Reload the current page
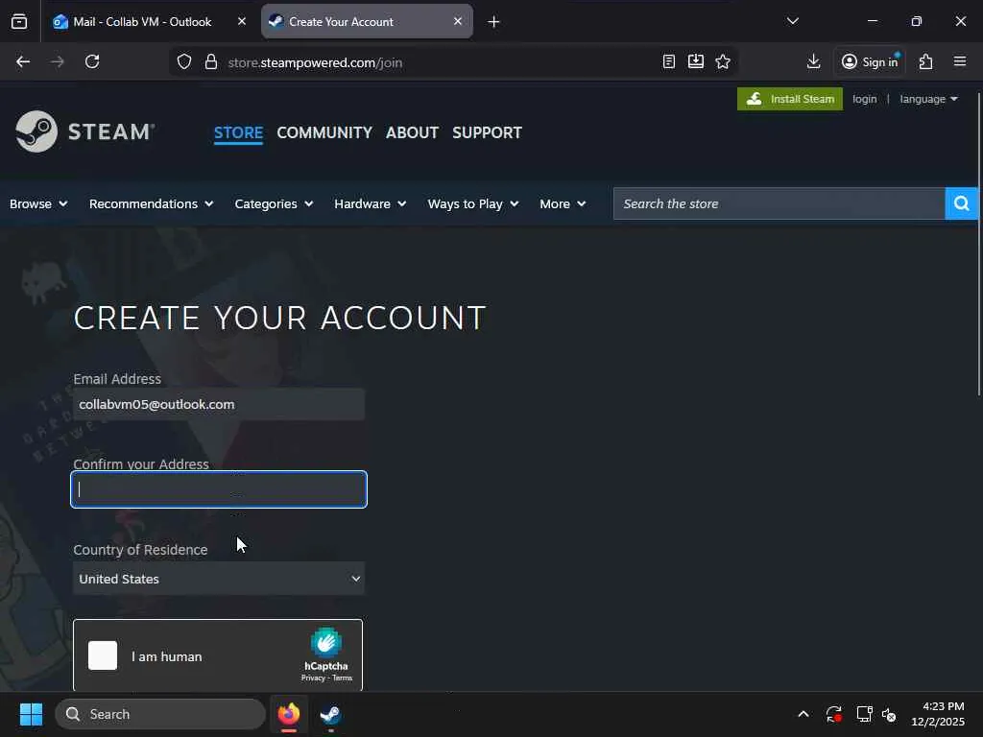 tap(92, 62)
